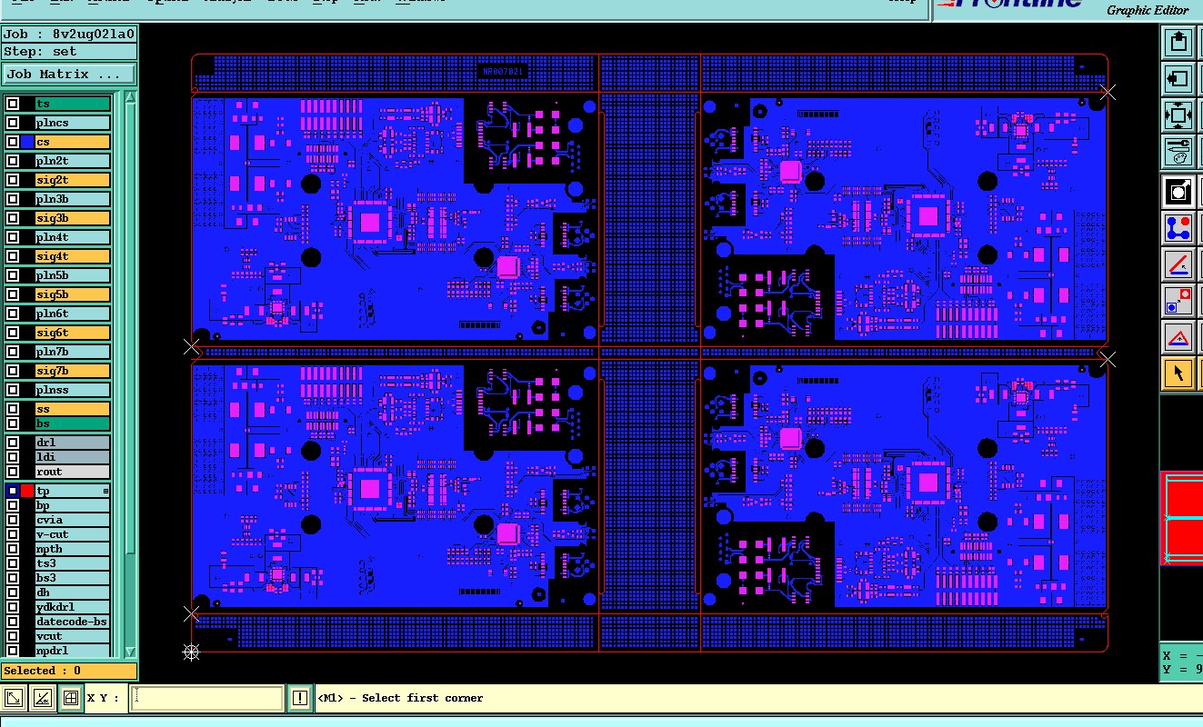Image resolution: width=1203 pixels, height=727 pixels.
Task: Enable the checkbox for layer pln3b
Action: click(13, 199)
